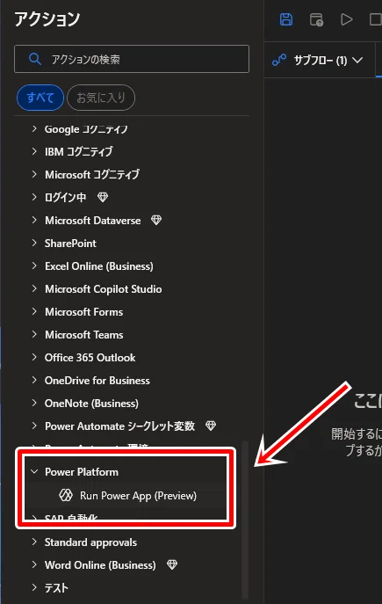Screen dimensions: 382x604
Task: Click the SharePoint label
Action: click(x=70, y=243)
